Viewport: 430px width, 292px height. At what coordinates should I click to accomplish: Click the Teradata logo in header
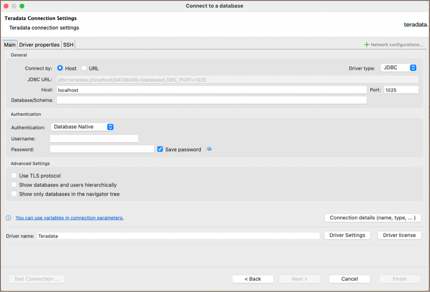415,24
